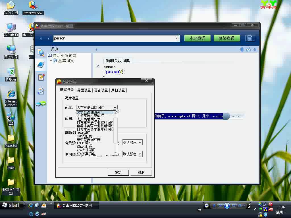
Task: Click the read-aloud speaker icon in results toolbar
Action: (x=242, y=49)
